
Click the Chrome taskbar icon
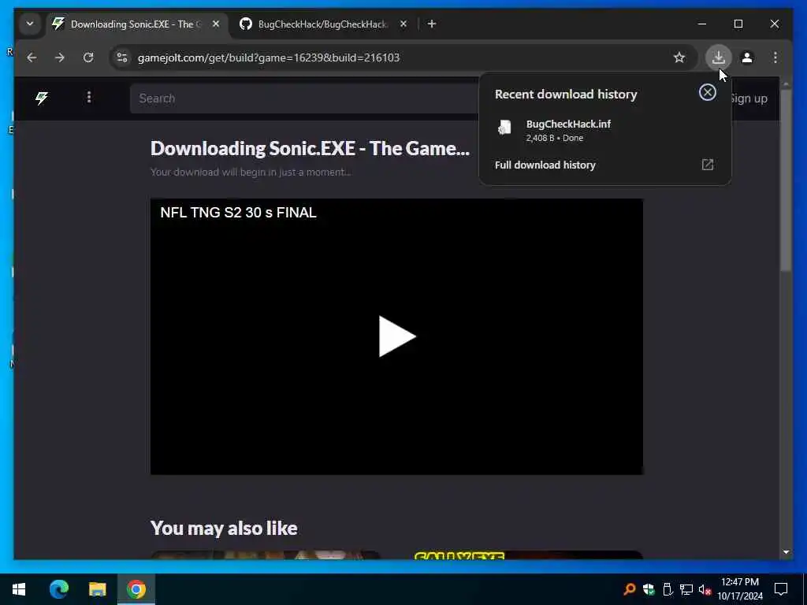tap(136, 589)
